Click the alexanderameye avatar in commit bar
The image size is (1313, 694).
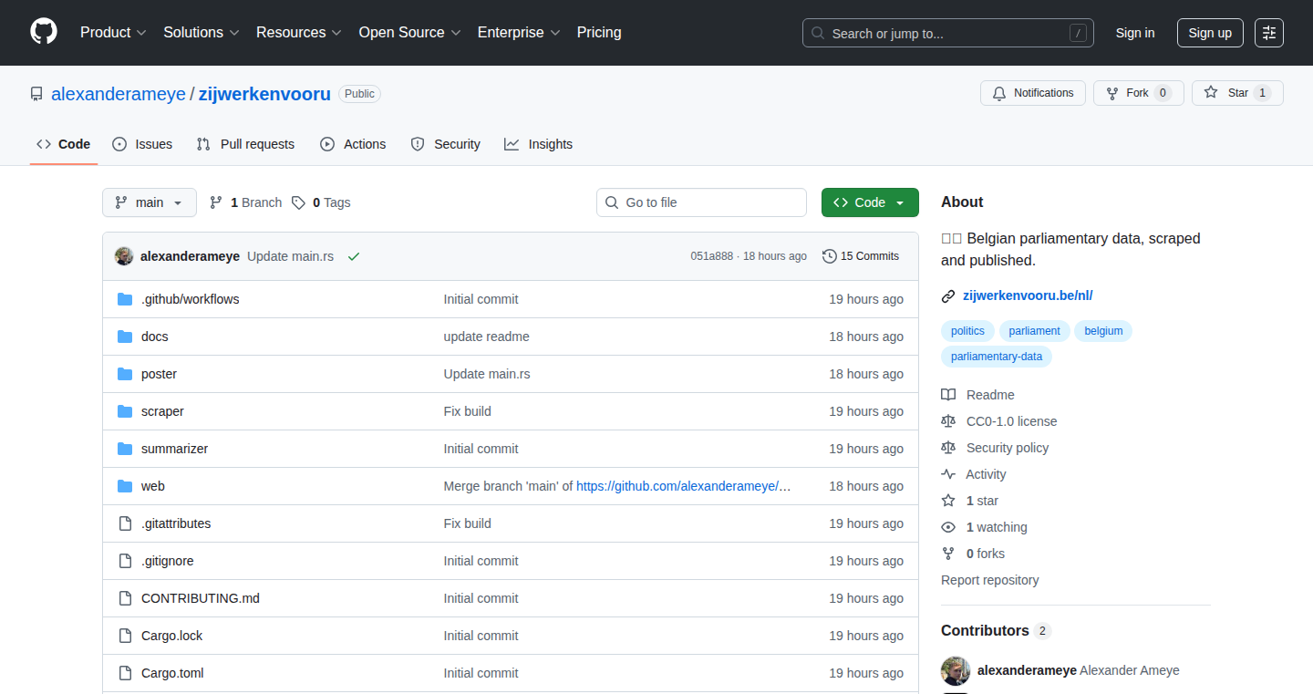(124, 256)
